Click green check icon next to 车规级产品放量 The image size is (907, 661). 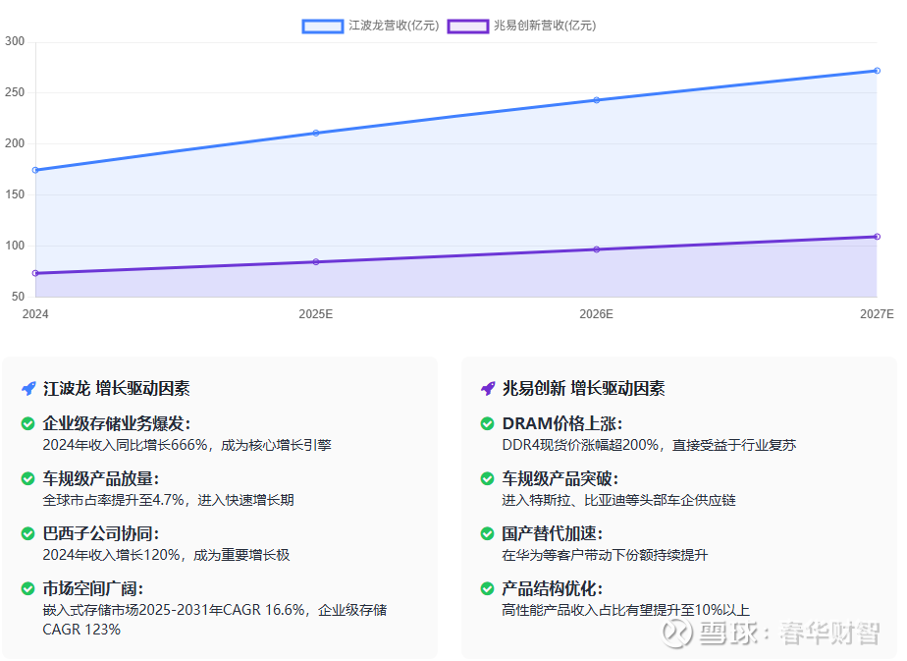(x=28, y=478)
